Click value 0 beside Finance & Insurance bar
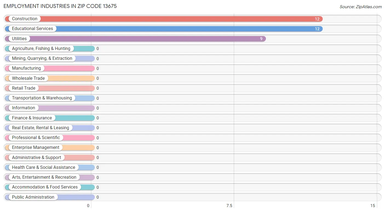This screenshot has width=385, height=212. point(97,118)
